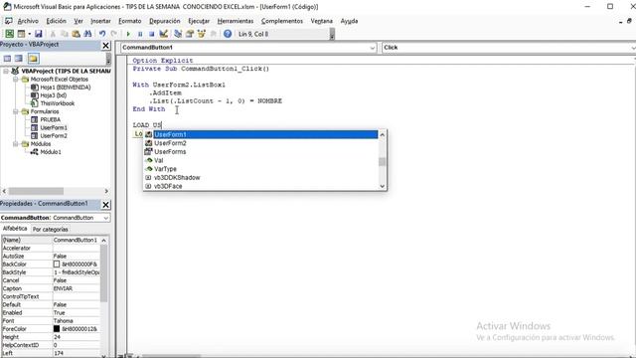Collapse the Microsoft Excel Objetos folder
Screen dimensions: 636x358
click(16, 80)
